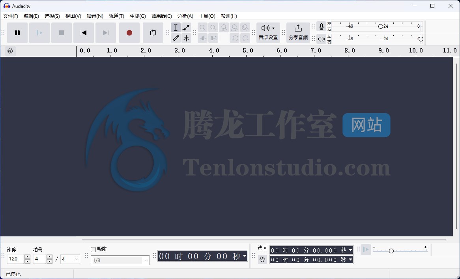Click the Zoom Out magnifier
The width and height of the screenshot is (460, 279).
click(213, 28)
